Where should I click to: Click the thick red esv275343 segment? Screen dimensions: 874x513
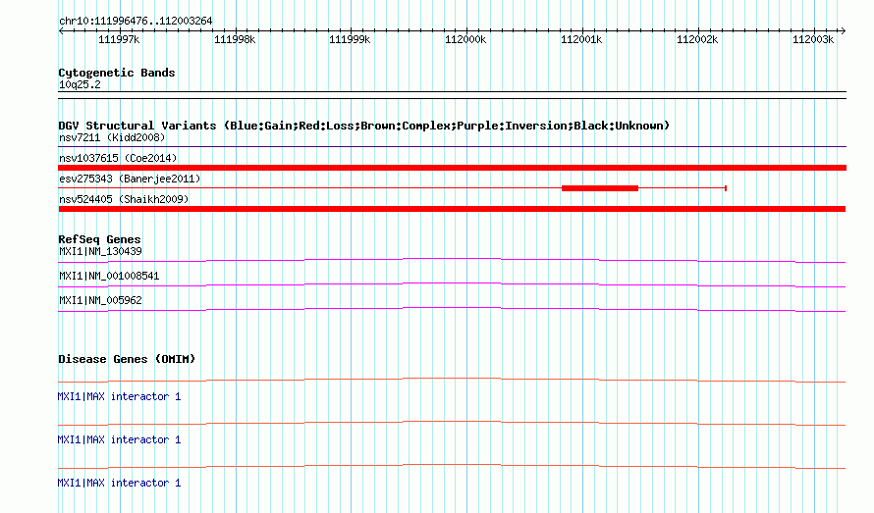coord(600,188)
